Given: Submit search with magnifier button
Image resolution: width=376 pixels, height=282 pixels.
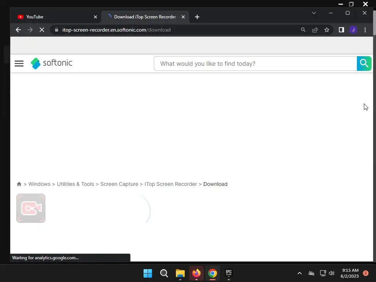Looking at the screenshot, I should (x=364, y=64).
